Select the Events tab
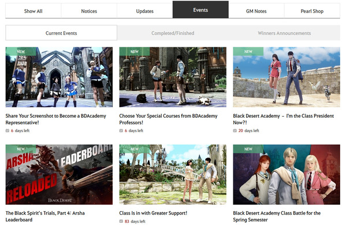The image size is (346, 225). click(x=200, y=10)
